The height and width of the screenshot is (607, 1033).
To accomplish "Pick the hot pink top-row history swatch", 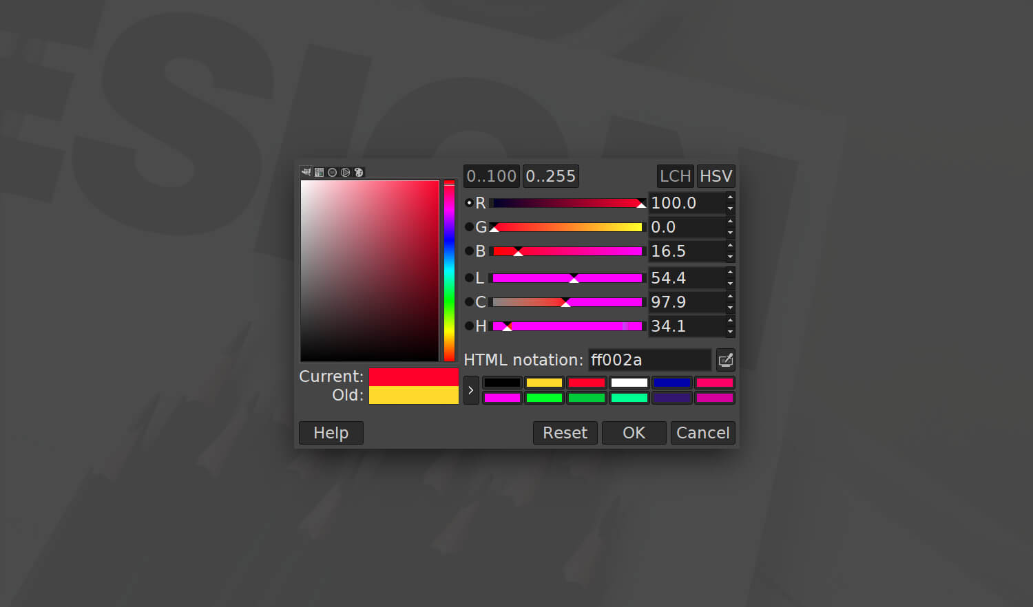I will pos(715,383).
